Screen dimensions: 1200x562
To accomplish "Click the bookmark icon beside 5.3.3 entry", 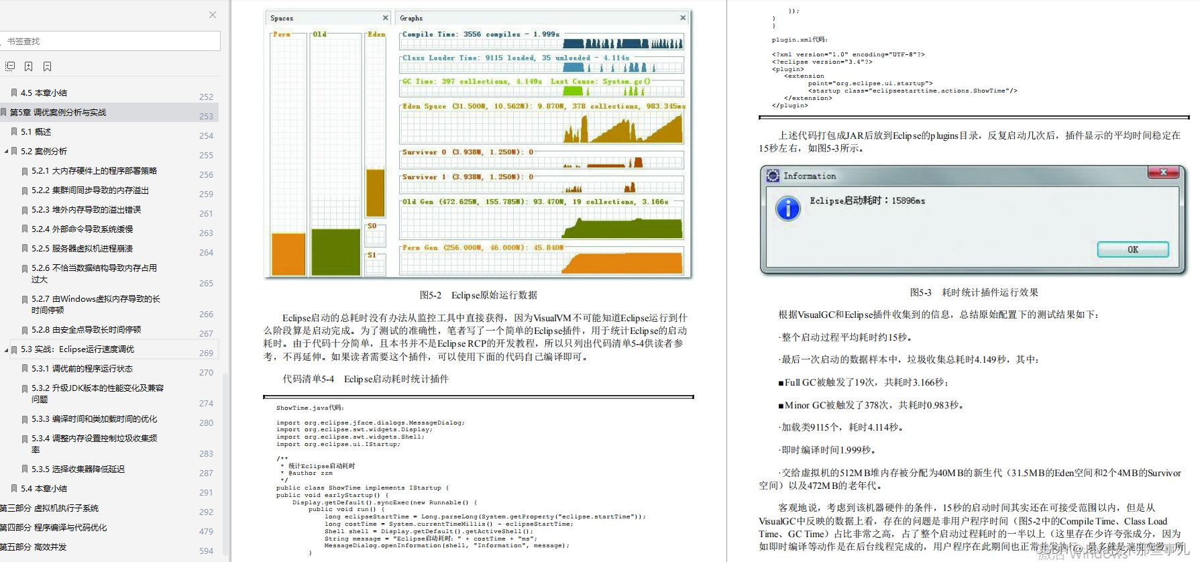I will click(25, 419).
